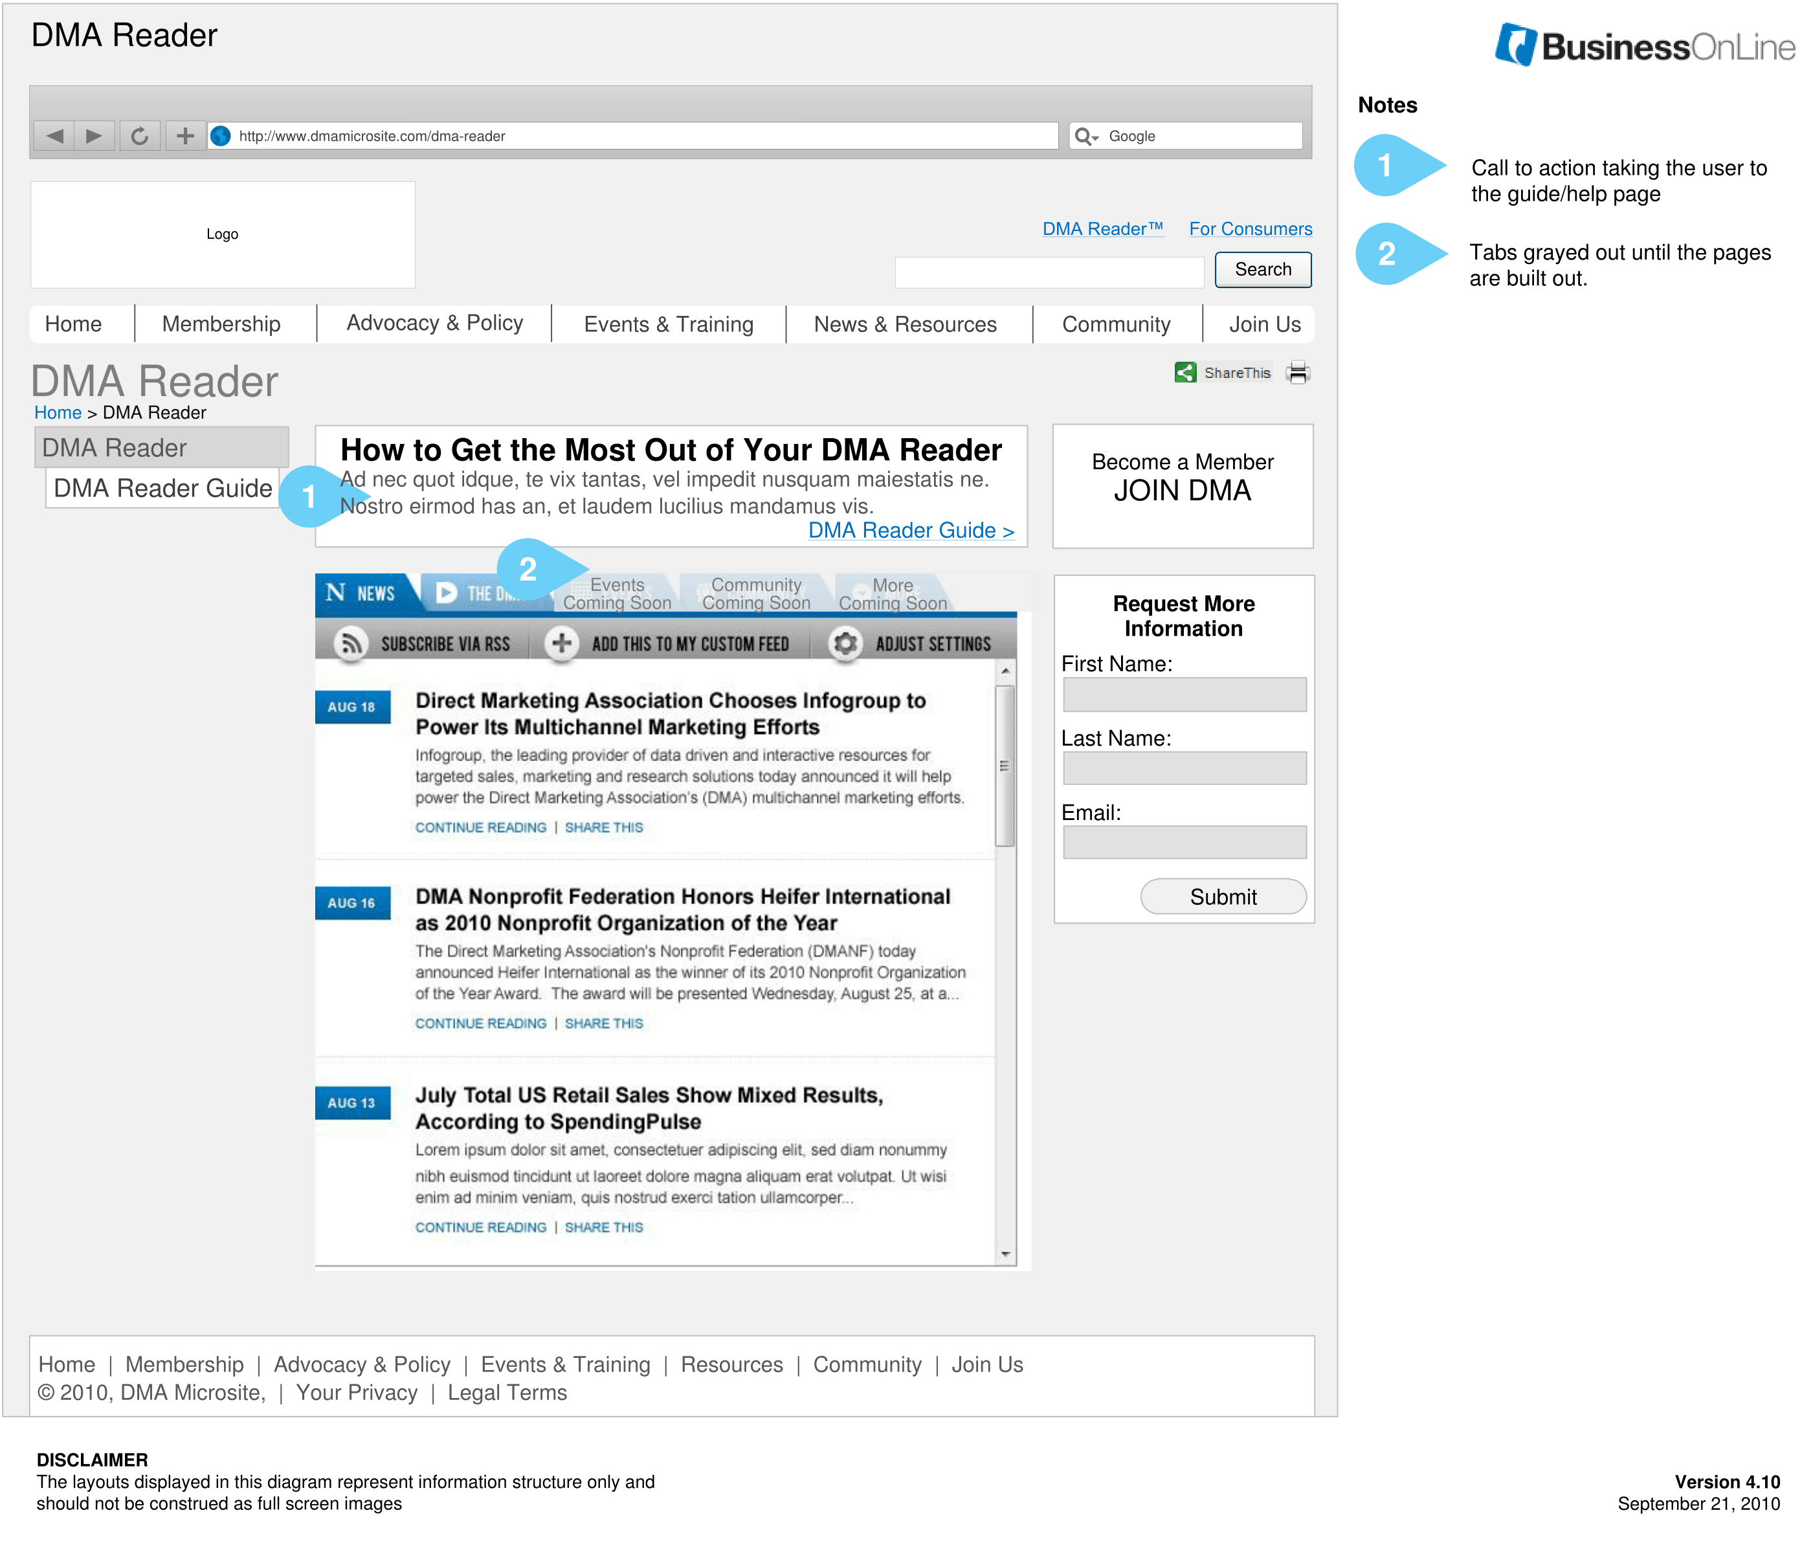Click the First Name input field
The image size is (1802, 1552).
coord(1185,694)
